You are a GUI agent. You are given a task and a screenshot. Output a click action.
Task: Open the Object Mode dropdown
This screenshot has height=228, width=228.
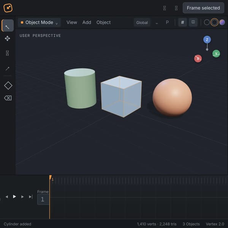pos(39,22)
